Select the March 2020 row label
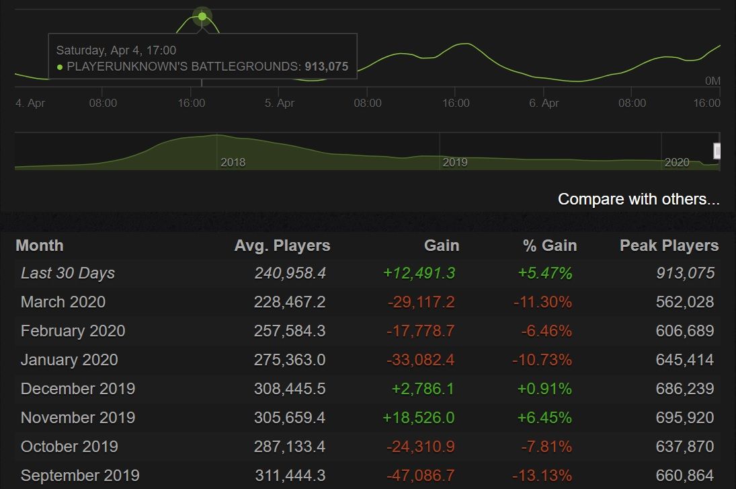 63,302
